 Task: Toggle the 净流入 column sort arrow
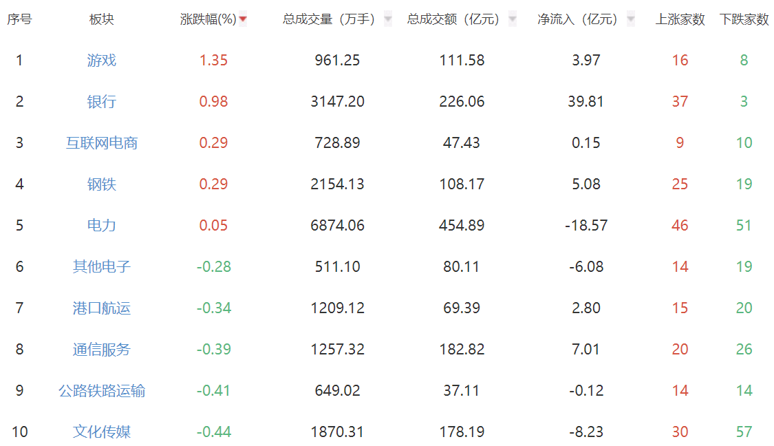(x=631, y=19)
